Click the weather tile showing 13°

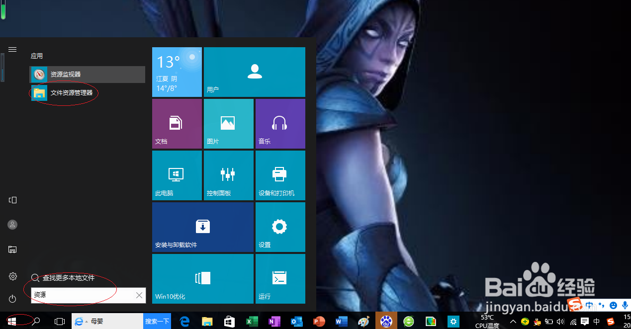[177, 72]
